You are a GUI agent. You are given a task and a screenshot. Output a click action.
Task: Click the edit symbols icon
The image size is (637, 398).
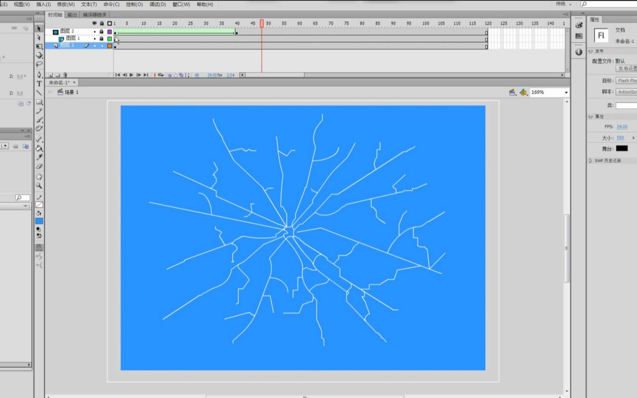pyautogui.click(x=523, y=92)
